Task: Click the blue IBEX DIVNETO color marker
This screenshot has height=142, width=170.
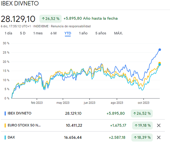Action: [x=5, y=113]
